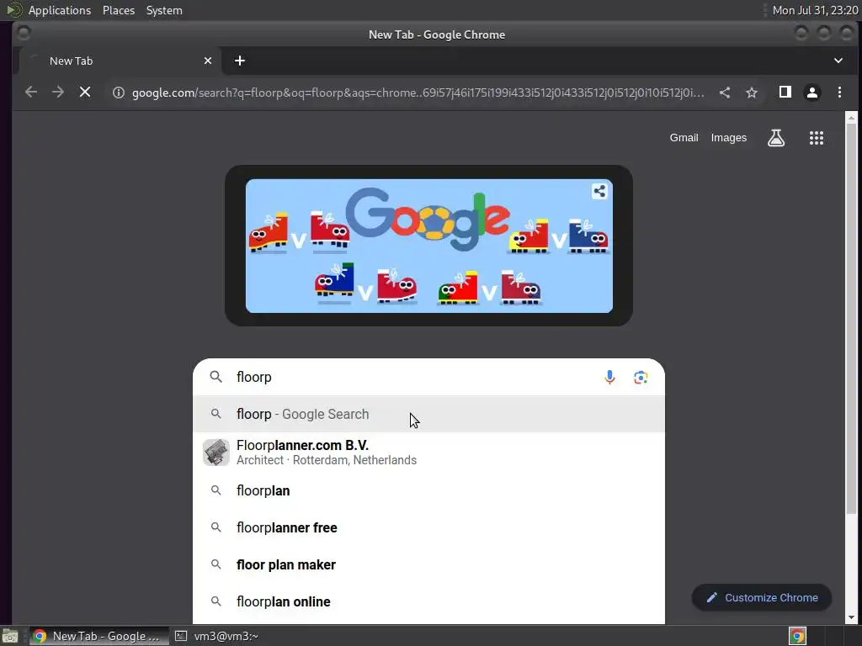Open Google Images link
Screen dimensions: 862x646
729,138
